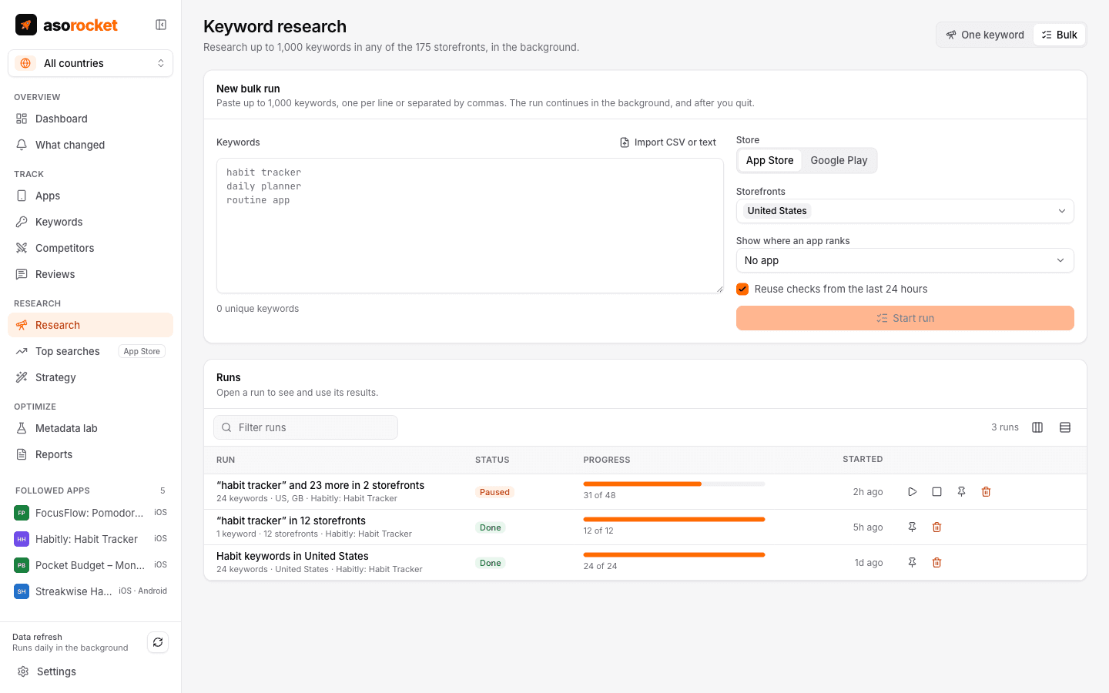1109x693 pixels.
Task: Select App Store as the store
Action: coord(769,160)
